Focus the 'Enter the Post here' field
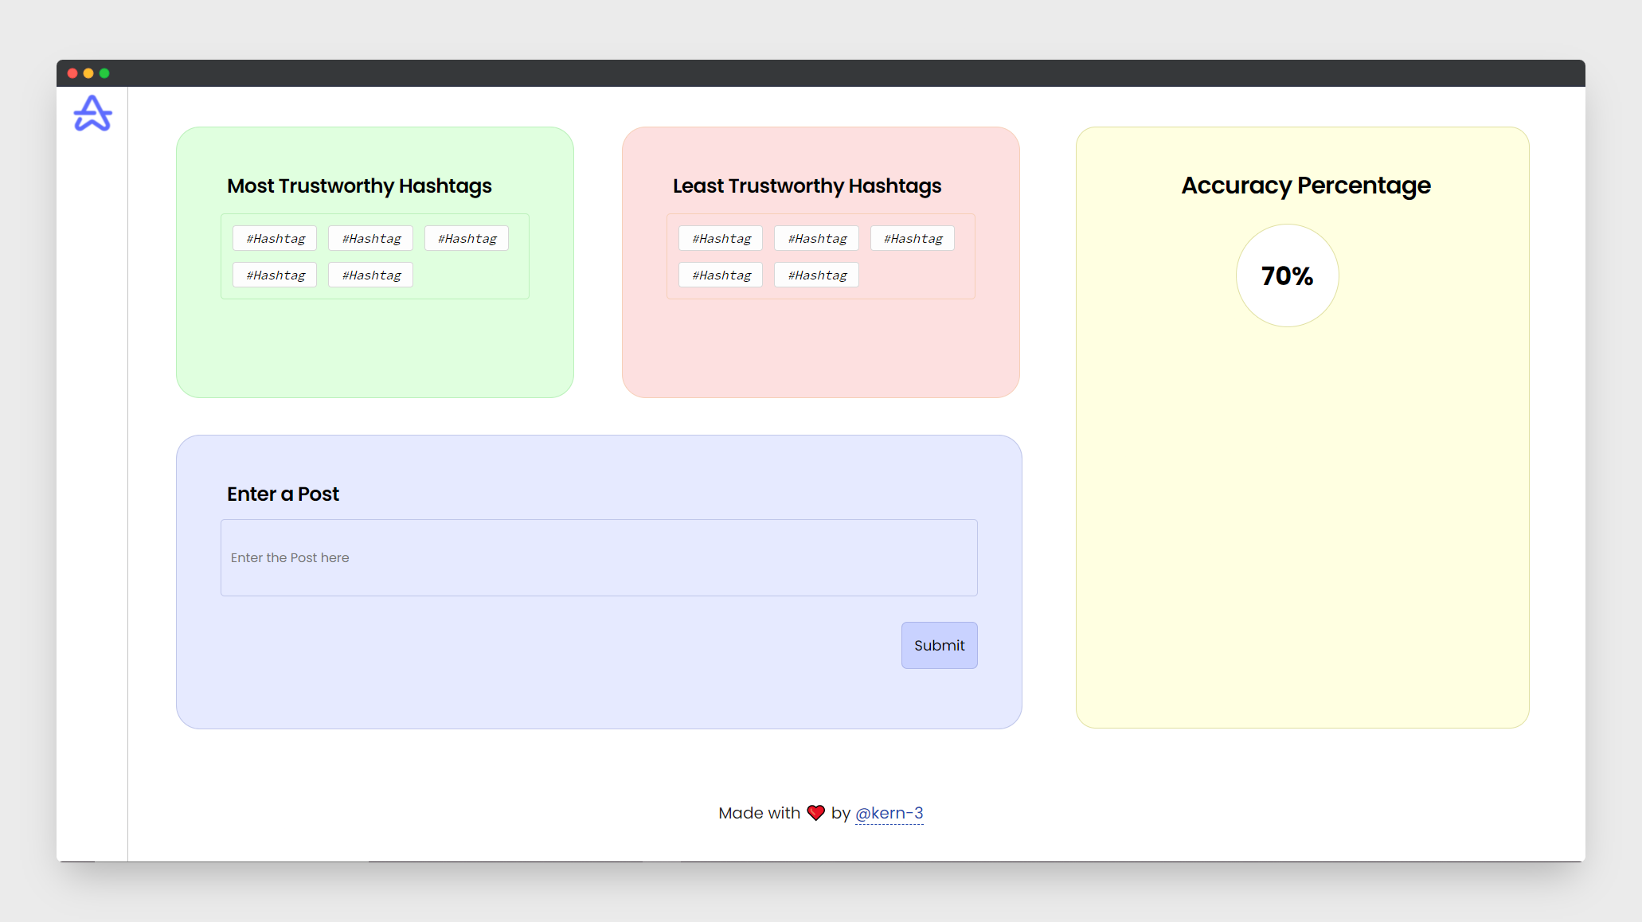The image size is (1642, 922). [x=599, y=557]
